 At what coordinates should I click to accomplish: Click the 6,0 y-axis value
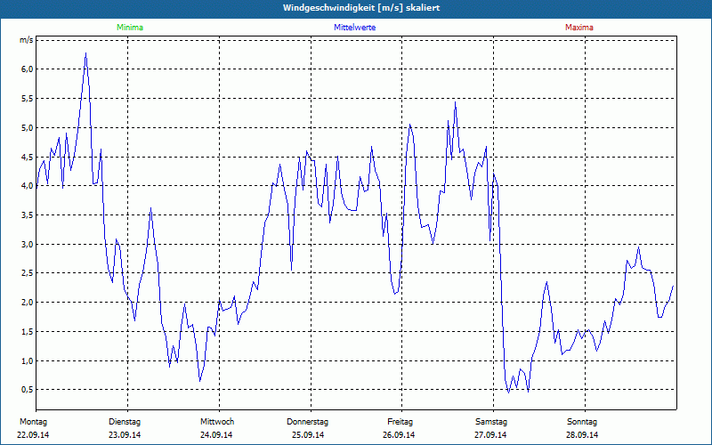28,69
